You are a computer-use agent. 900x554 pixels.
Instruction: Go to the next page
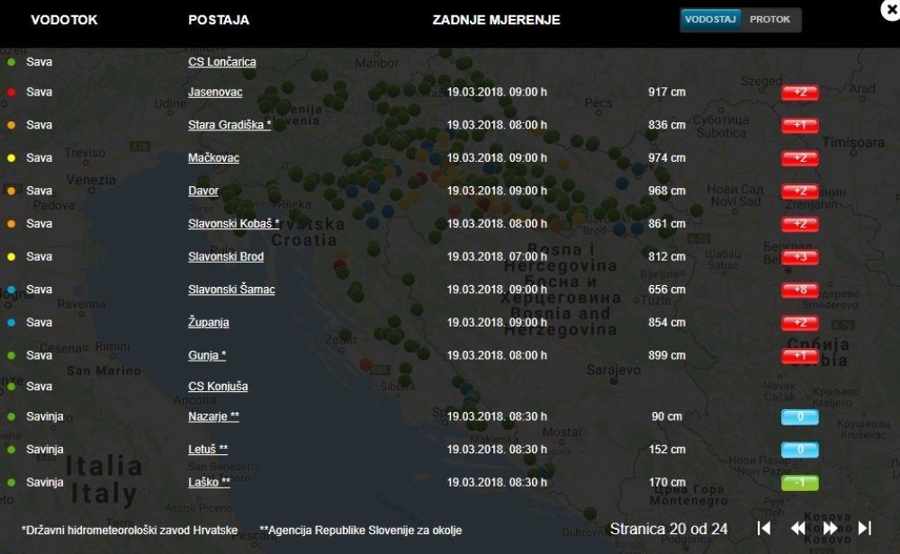(x=831, y=528)
